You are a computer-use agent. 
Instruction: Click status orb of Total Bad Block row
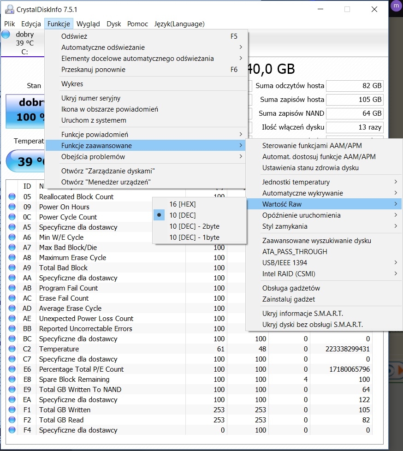12,268
